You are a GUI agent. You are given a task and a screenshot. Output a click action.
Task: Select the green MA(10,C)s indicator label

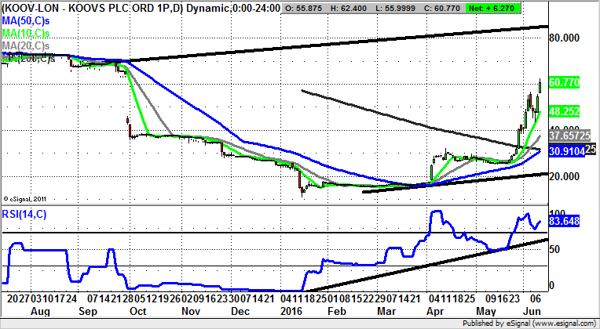click(26, 34)
